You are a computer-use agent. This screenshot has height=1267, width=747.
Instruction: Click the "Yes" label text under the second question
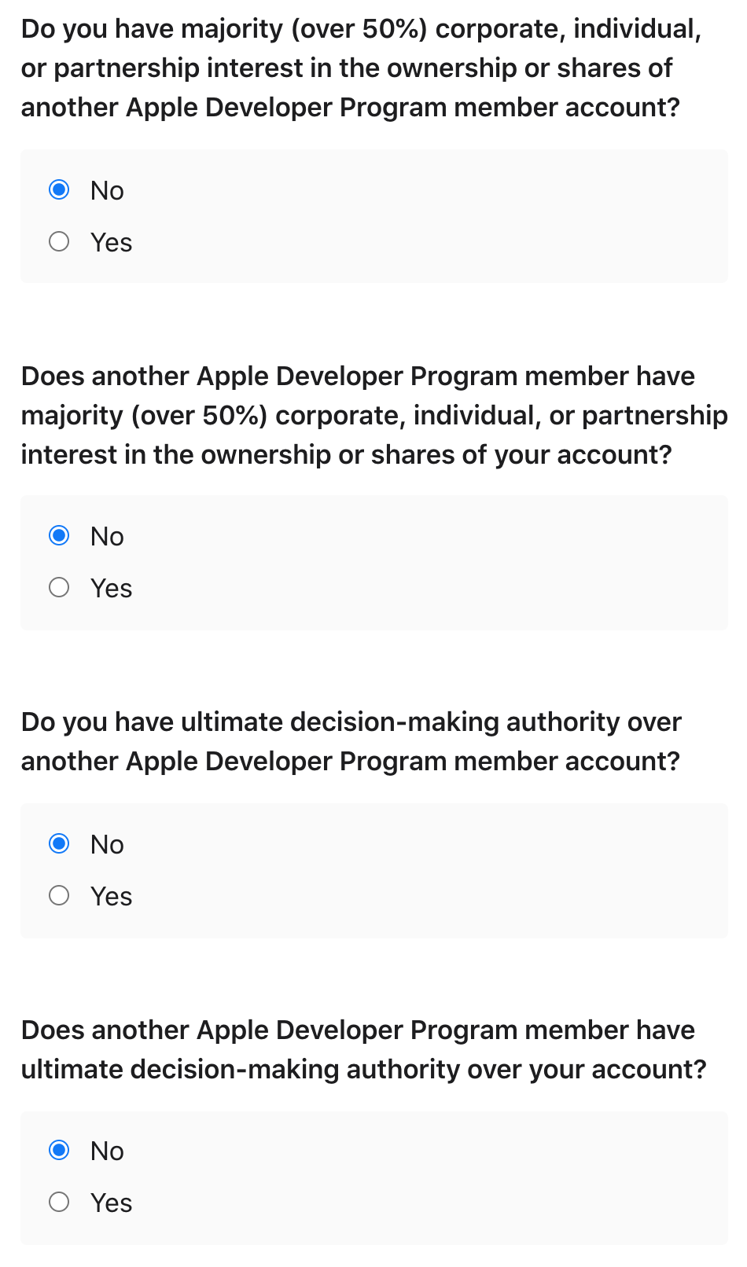pyautogui.click(x=111, y=588)
